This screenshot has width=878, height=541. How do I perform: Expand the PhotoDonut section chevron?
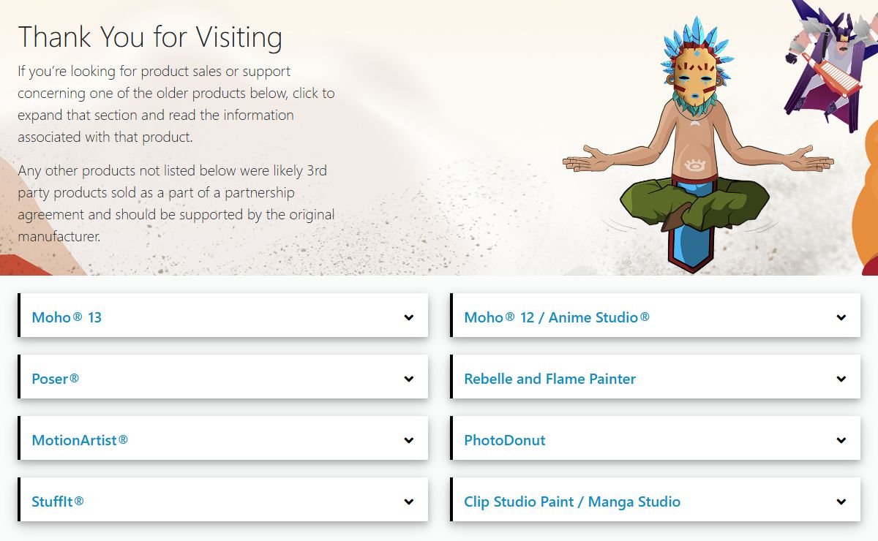pos(841,440)
